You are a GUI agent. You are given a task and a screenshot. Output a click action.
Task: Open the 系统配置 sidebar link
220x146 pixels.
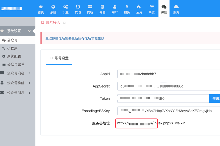(x=18, y=56)
